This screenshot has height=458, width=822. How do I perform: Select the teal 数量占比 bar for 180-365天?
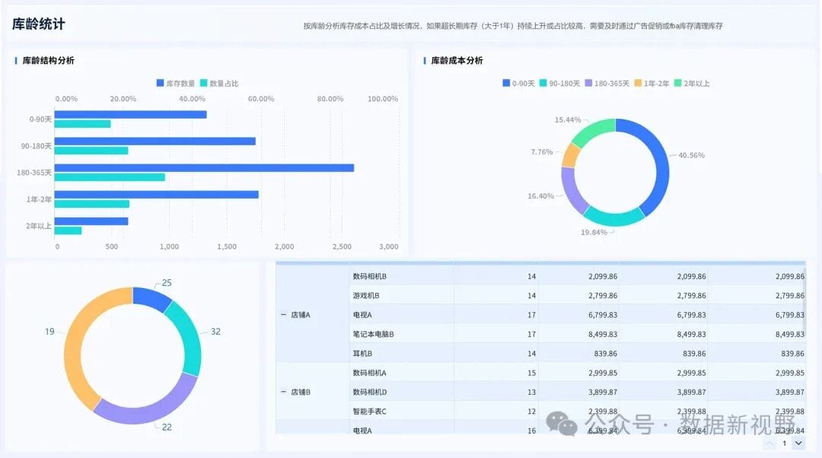pyautogui.click(x=110, y=177)
